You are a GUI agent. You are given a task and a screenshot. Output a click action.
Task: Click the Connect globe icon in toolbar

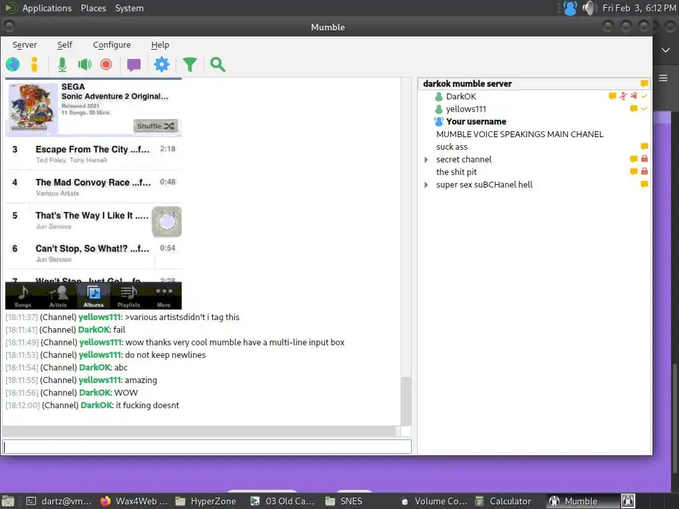(x=13, y=64)
